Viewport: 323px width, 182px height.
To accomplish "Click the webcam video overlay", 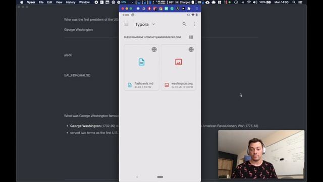I will 261,154.
